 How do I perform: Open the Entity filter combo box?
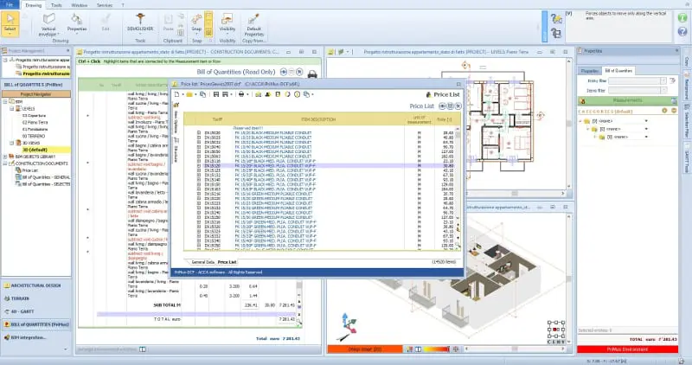coord(631,80)
